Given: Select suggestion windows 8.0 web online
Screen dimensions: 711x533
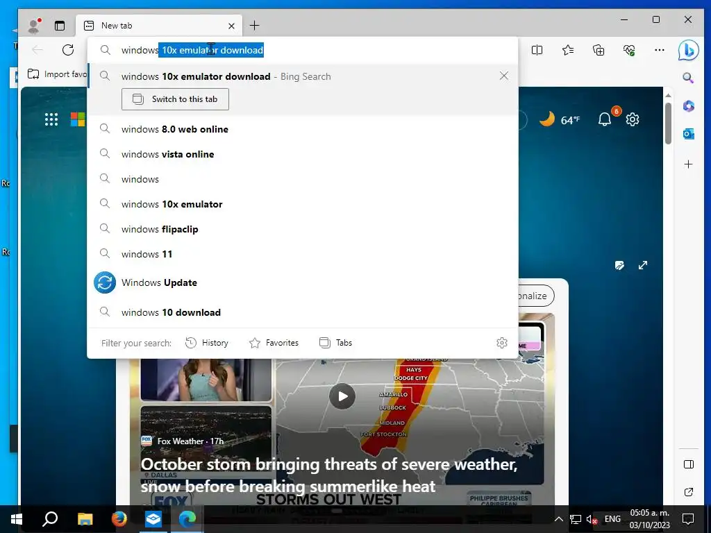Looking at the screenshot, I should [x=303, y=129].
